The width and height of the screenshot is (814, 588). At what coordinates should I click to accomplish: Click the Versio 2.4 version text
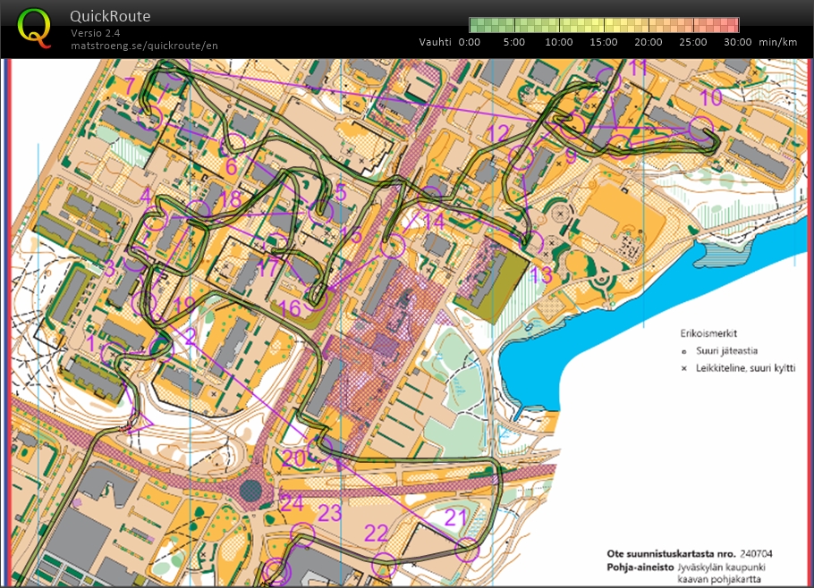(97, 33)
